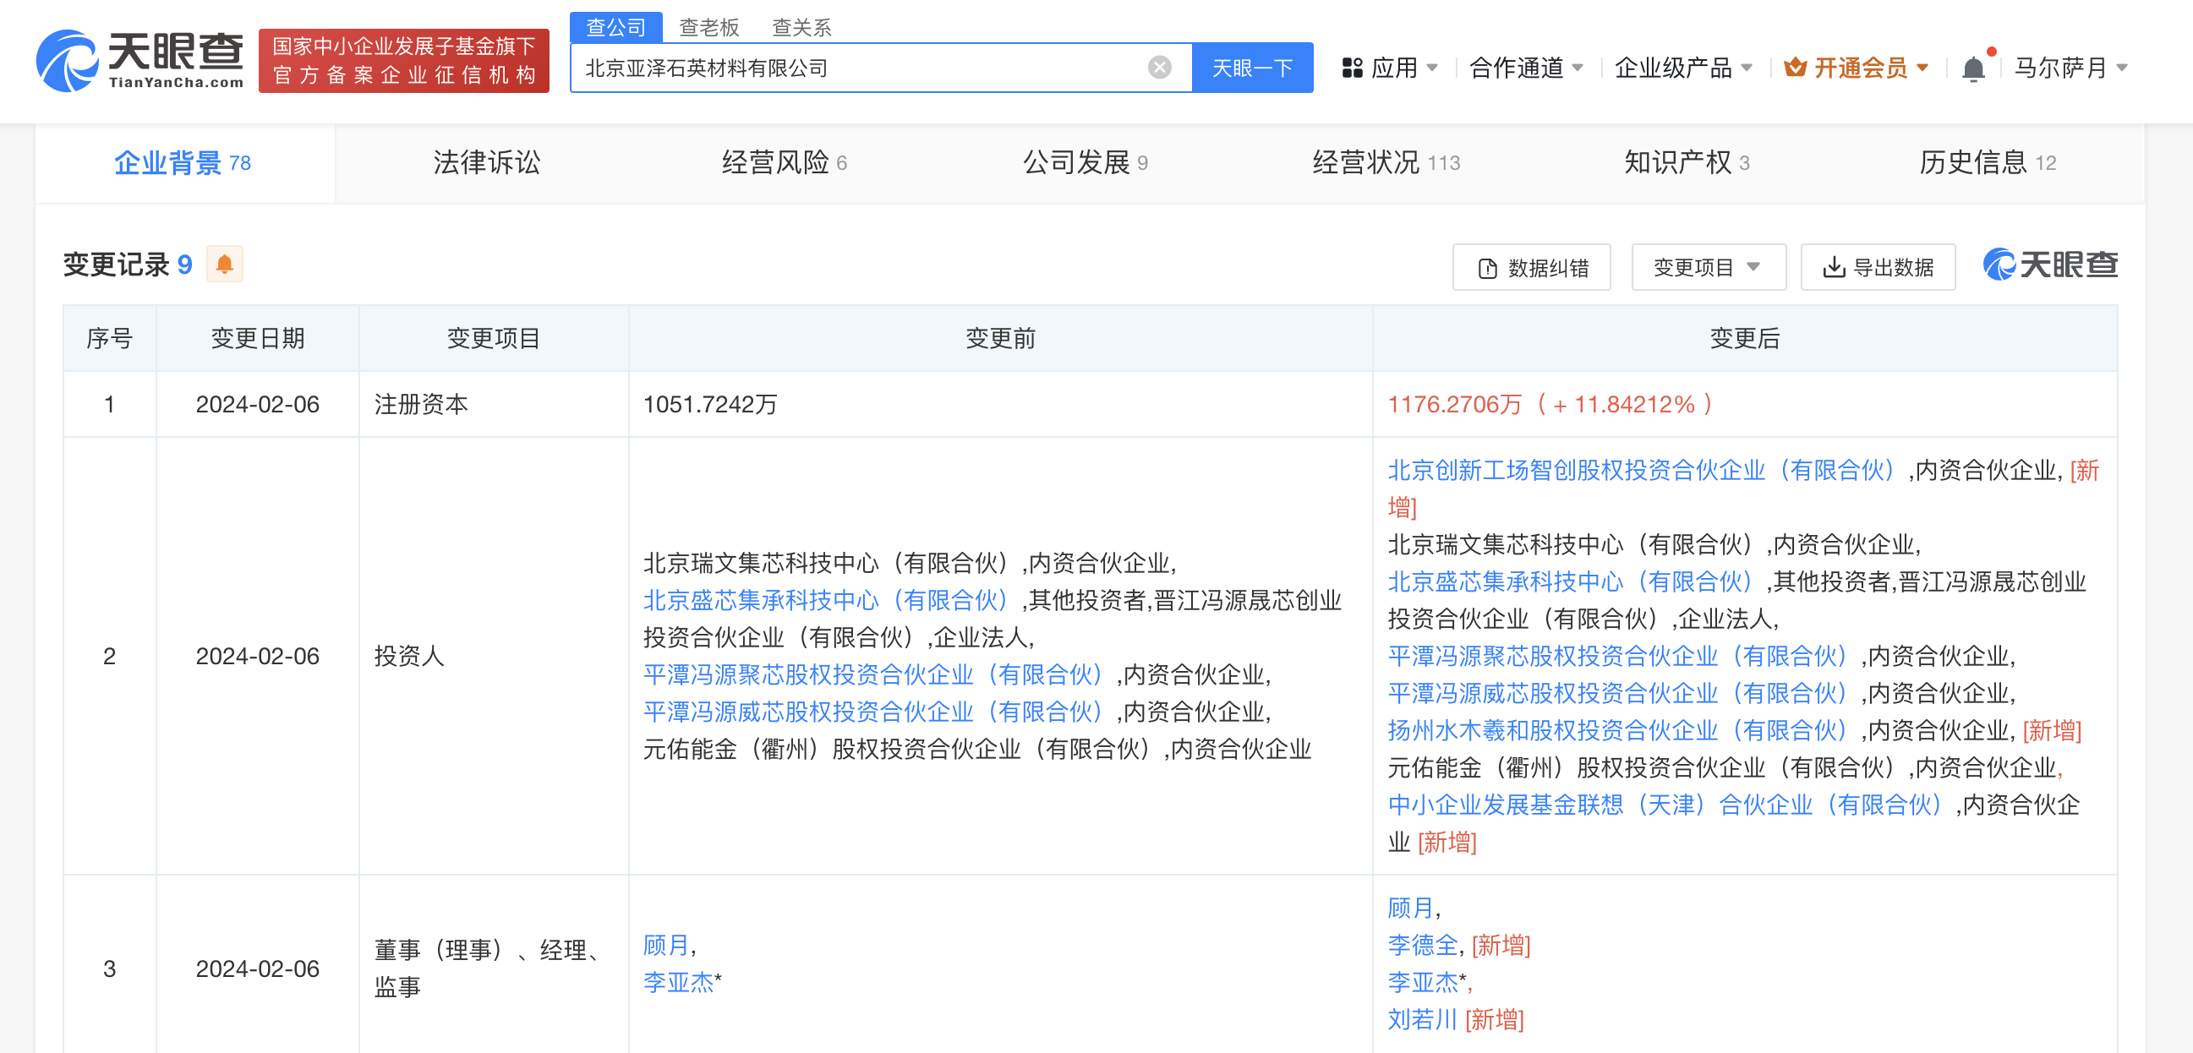Switch to the 查老板 search tab

[708, 27]
